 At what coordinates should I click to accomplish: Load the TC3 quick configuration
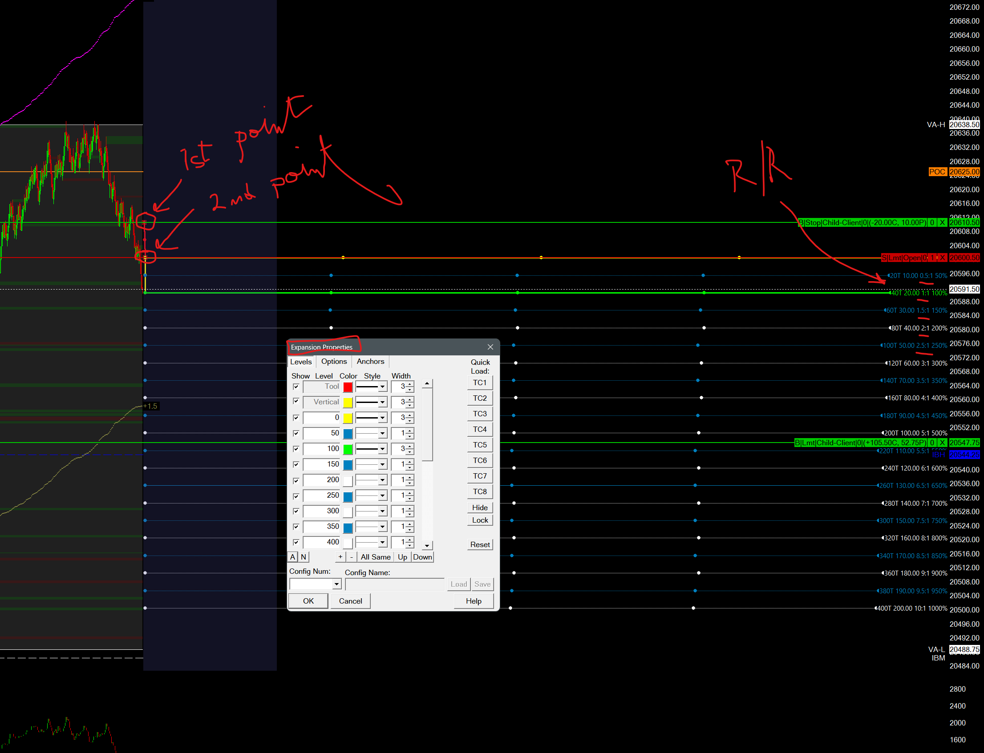pyautogui.click(x=479, y=414)
